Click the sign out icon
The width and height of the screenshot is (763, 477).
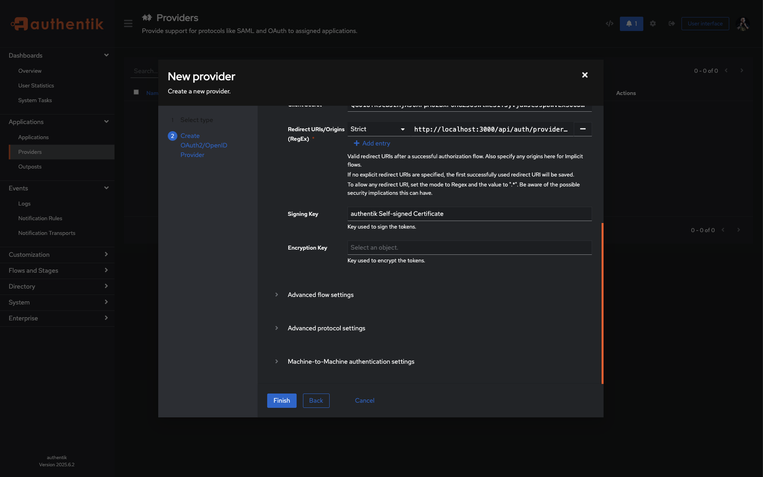pyautogui.click(x=672, y=23)
